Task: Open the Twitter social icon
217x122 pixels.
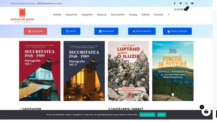Action: 180,3
